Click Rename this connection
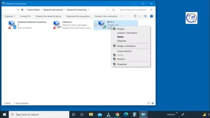210x118 pixels. tap(106, 16)
